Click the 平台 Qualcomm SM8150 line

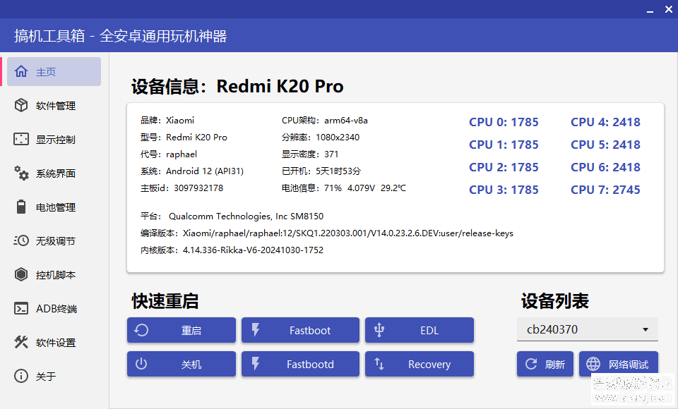(232, 216)
